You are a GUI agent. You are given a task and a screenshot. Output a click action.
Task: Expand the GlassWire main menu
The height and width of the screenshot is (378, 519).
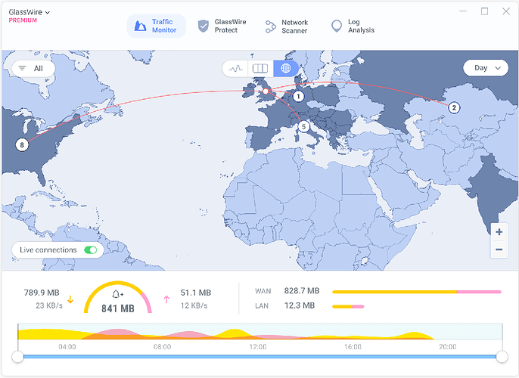tap(30, 13)
